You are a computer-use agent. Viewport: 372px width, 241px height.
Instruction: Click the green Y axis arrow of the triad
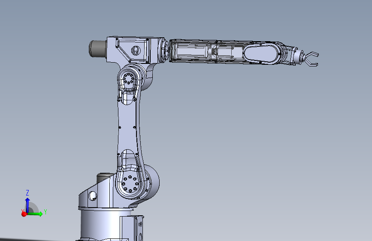[36, 214]
